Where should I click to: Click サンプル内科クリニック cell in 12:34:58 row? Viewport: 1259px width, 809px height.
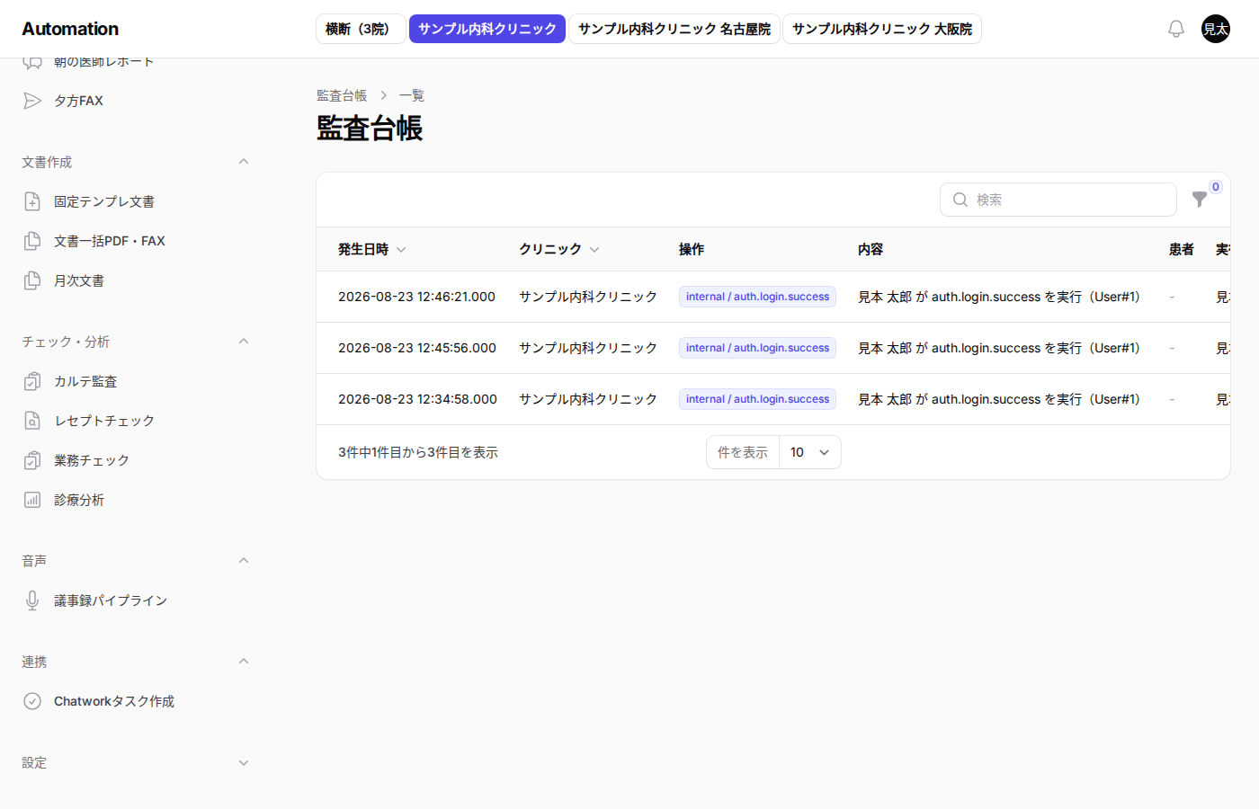588,399
